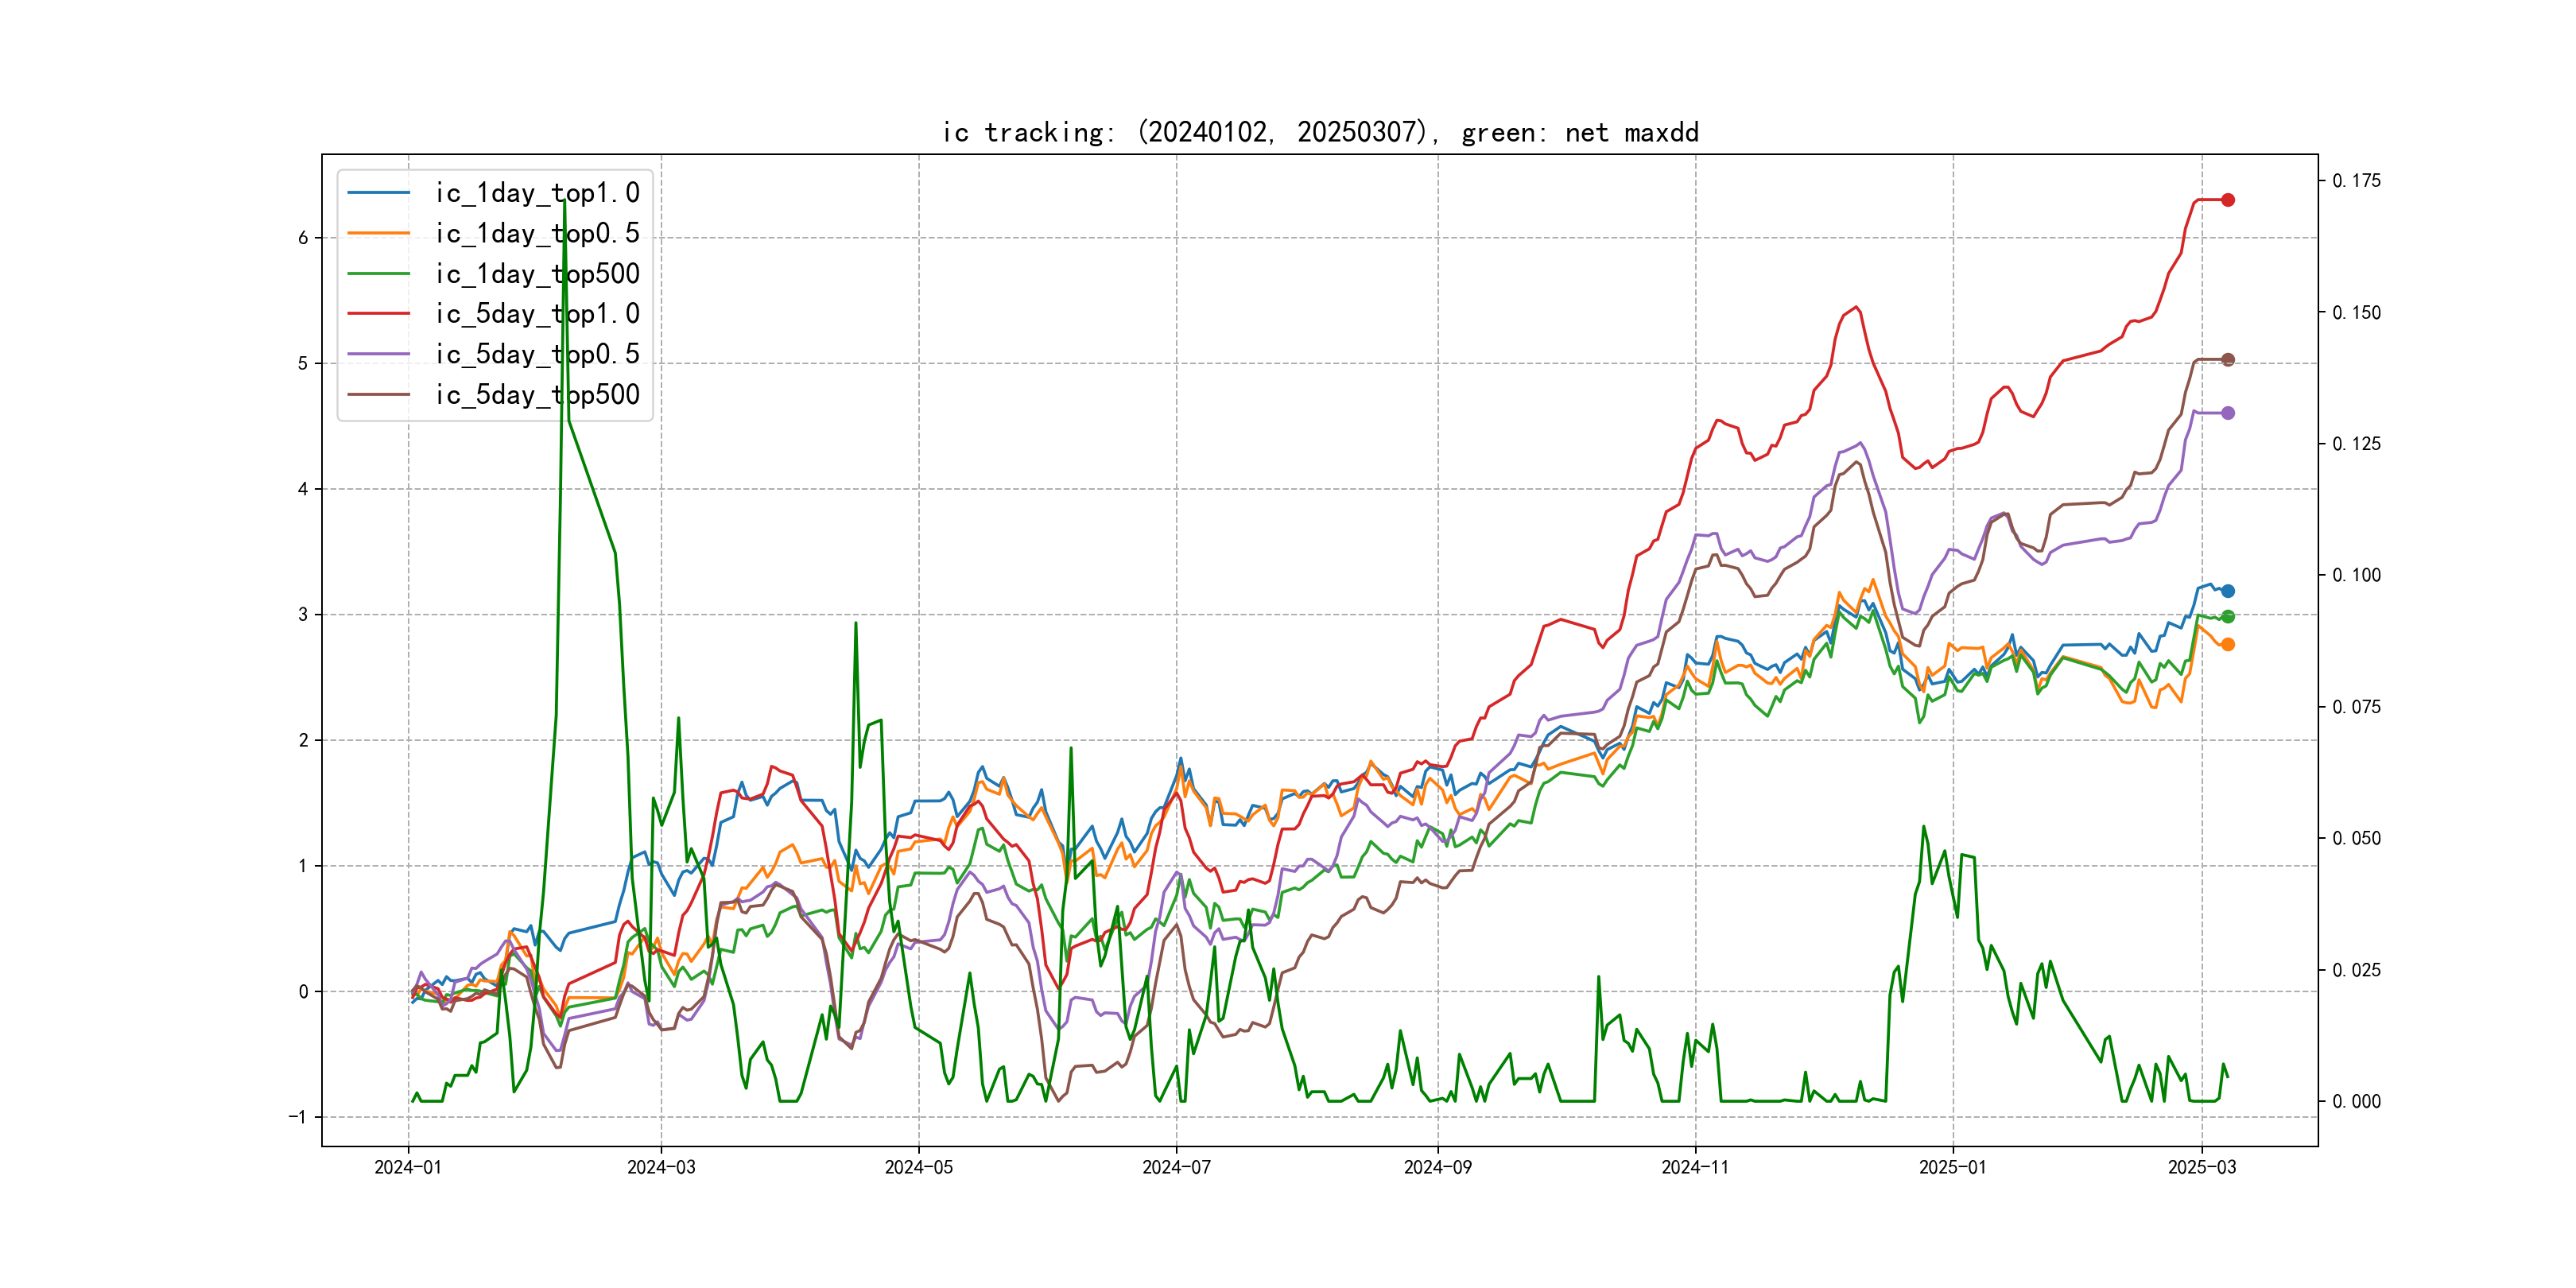2576x1288 pixels.
Task: Click the 0.175 right-axis tick label
Action: 2356,181
